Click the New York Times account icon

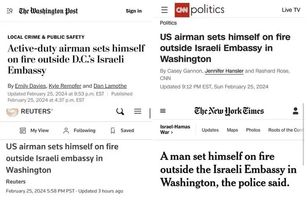pyautogui.click(x=296, y=111)
